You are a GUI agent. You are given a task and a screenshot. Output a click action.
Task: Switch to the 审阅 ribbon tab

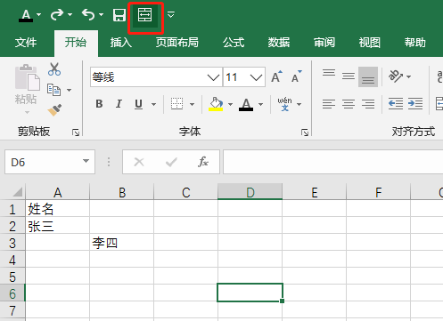click(x=324, y=43)
